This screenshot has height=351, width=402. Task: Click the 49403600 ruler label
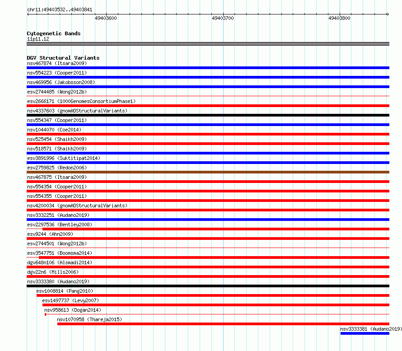coord(106,18)
